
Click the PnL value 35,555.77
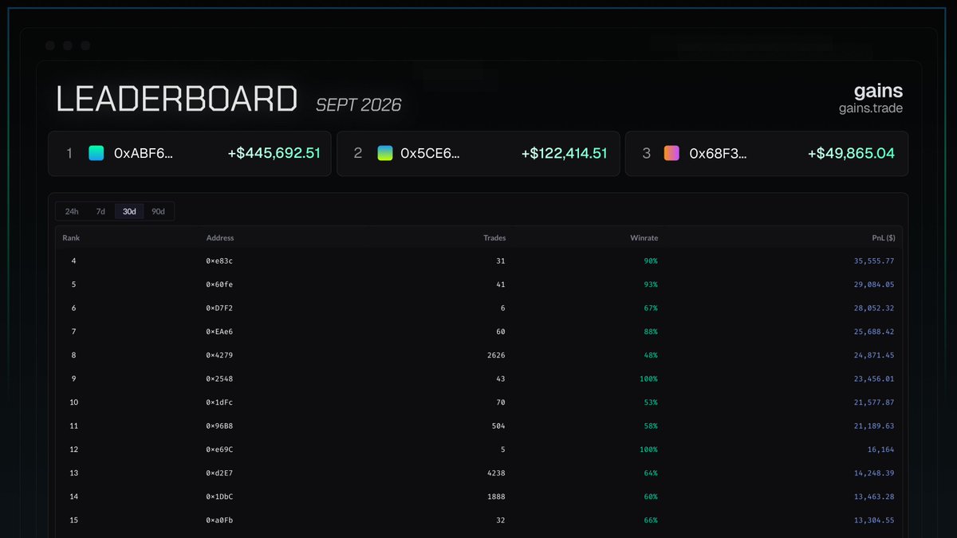873,261
